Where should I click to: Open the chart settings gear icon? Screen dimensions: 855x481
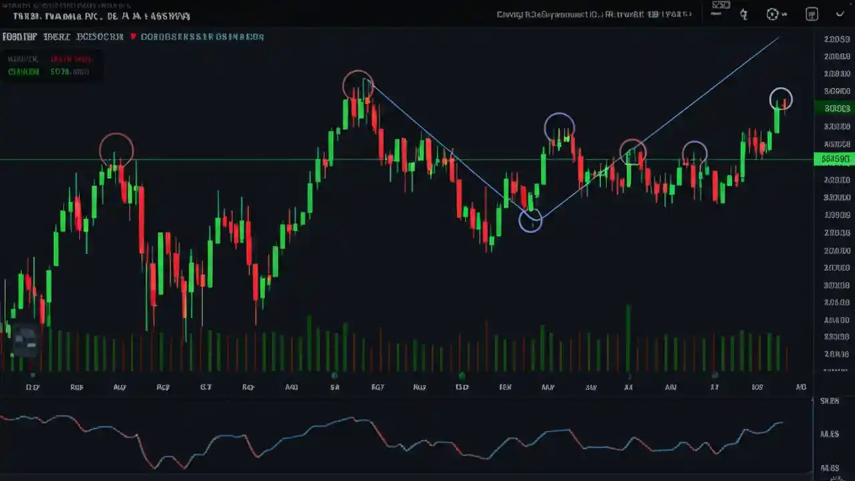click(x=772, y=14)
